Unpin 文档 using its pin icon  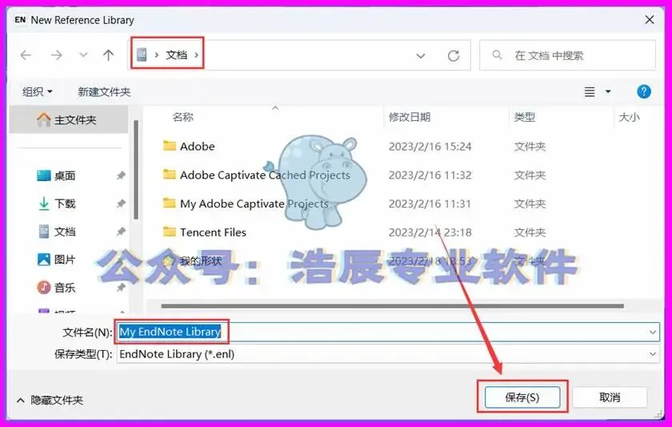(121, 232)
